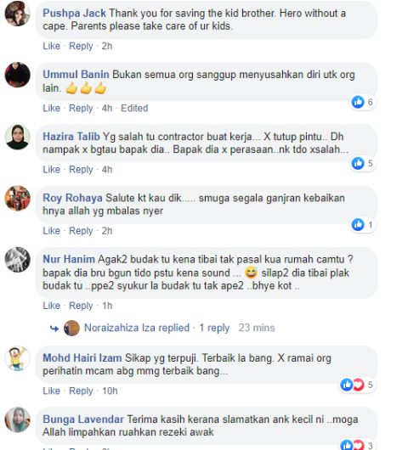View reactions on Bunga Lavendar's comment
The image size is (397, 450).
click(357, 444)
